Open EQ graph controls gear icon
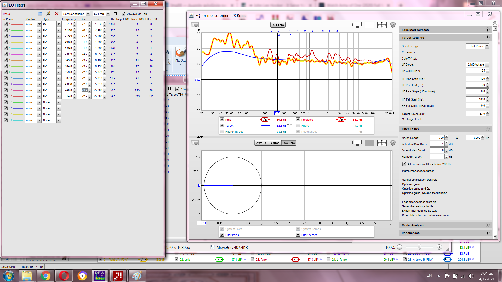502x282 pixels. point(393,25)
